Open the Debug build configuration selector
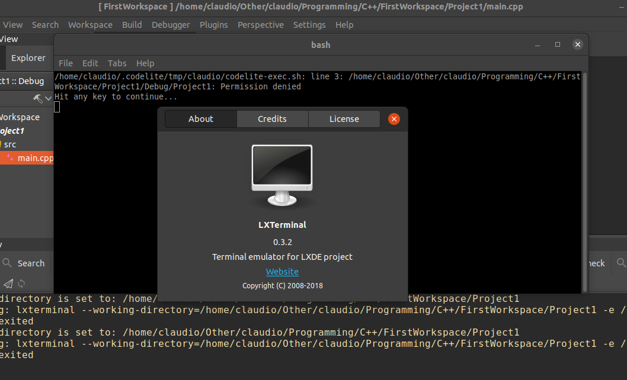This screenshot has height=380, width=627. [27, 80]
